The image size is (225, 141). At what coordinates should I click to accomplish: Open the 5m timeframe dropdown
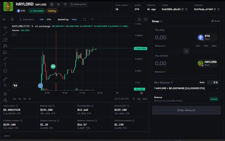pos(4,19)
